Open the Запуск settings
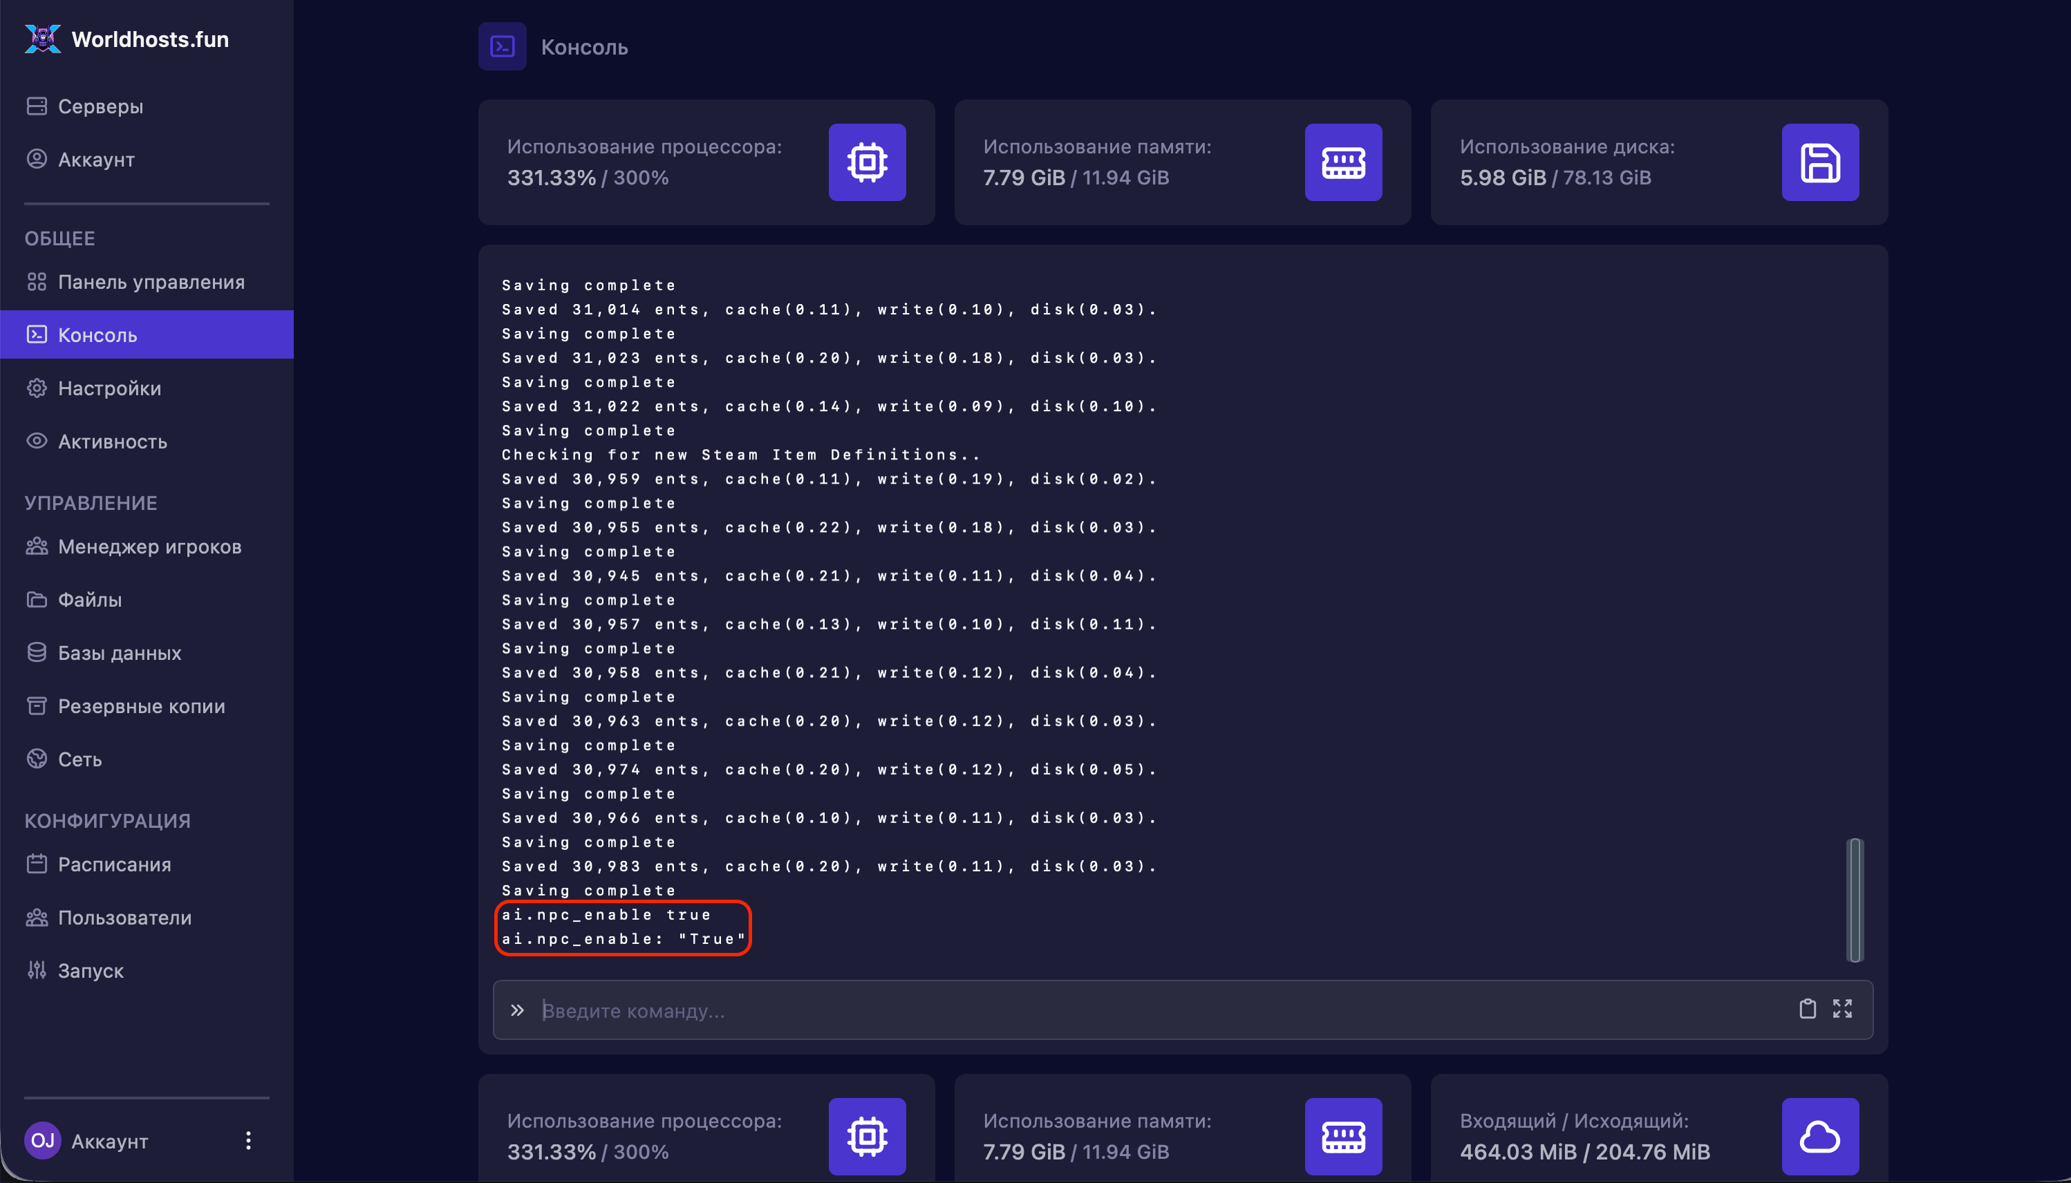 pyautogui.click(x=147, y=970)
